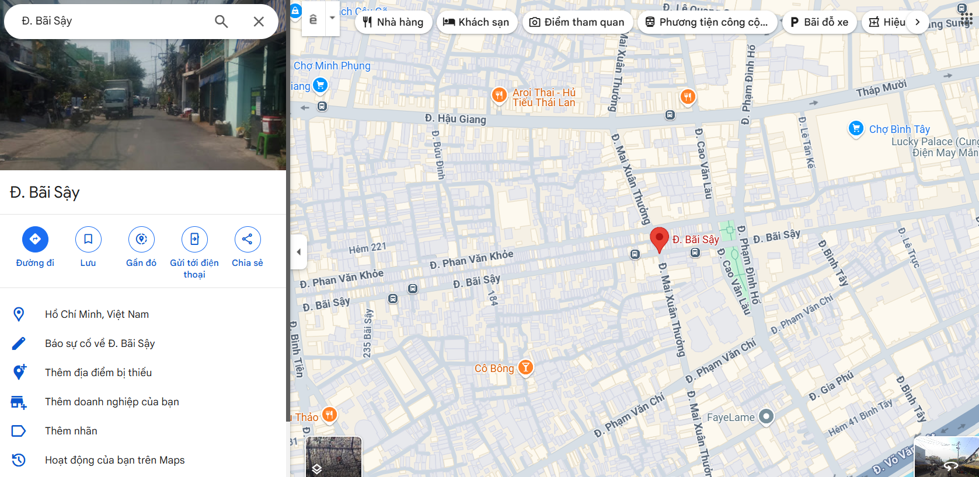Click the Cô Bông bar marker

coord(526,367)
